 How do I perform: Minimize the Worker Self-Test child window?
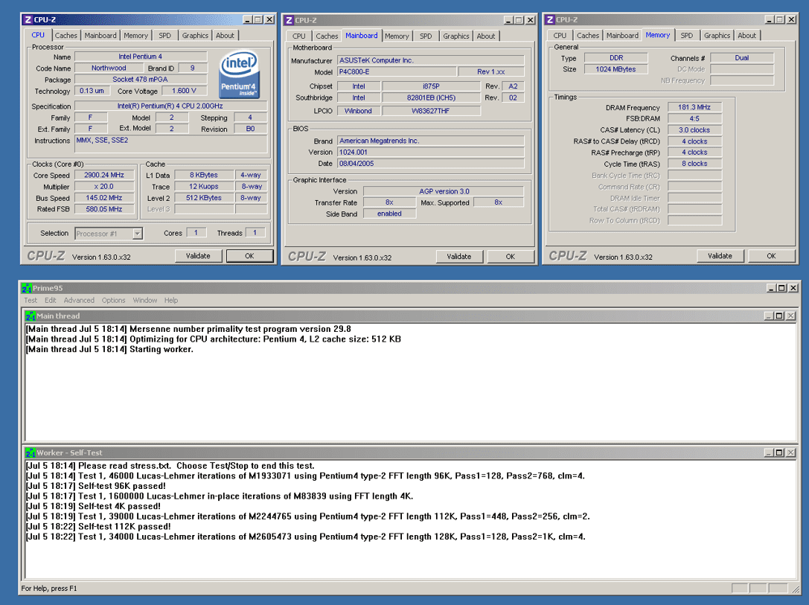(x=769, y=452)
